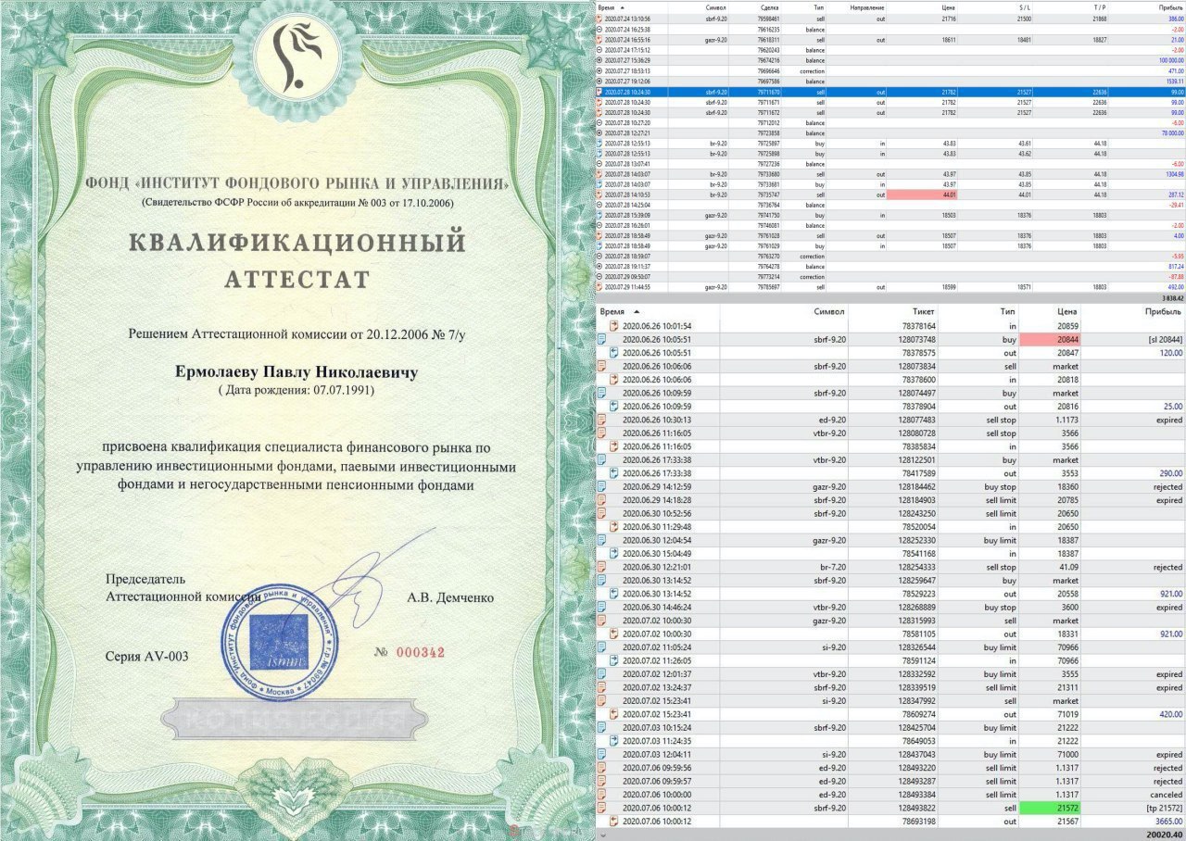Click the deal icon for ticket 78417589

(x=613, y=473)
